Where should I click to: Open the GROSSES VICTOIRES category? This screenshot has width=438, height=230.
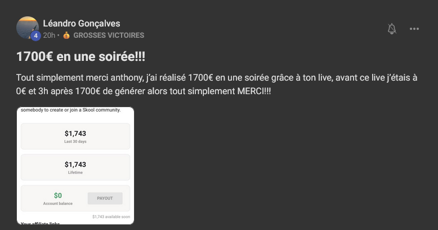(109, 36)
